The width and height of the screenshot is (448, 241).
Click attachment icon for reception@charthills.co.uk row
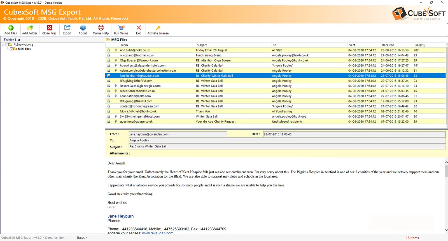pos(115,91)
